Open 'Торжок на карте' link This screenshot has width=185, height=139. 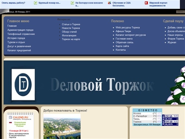[x=71, y=39]
